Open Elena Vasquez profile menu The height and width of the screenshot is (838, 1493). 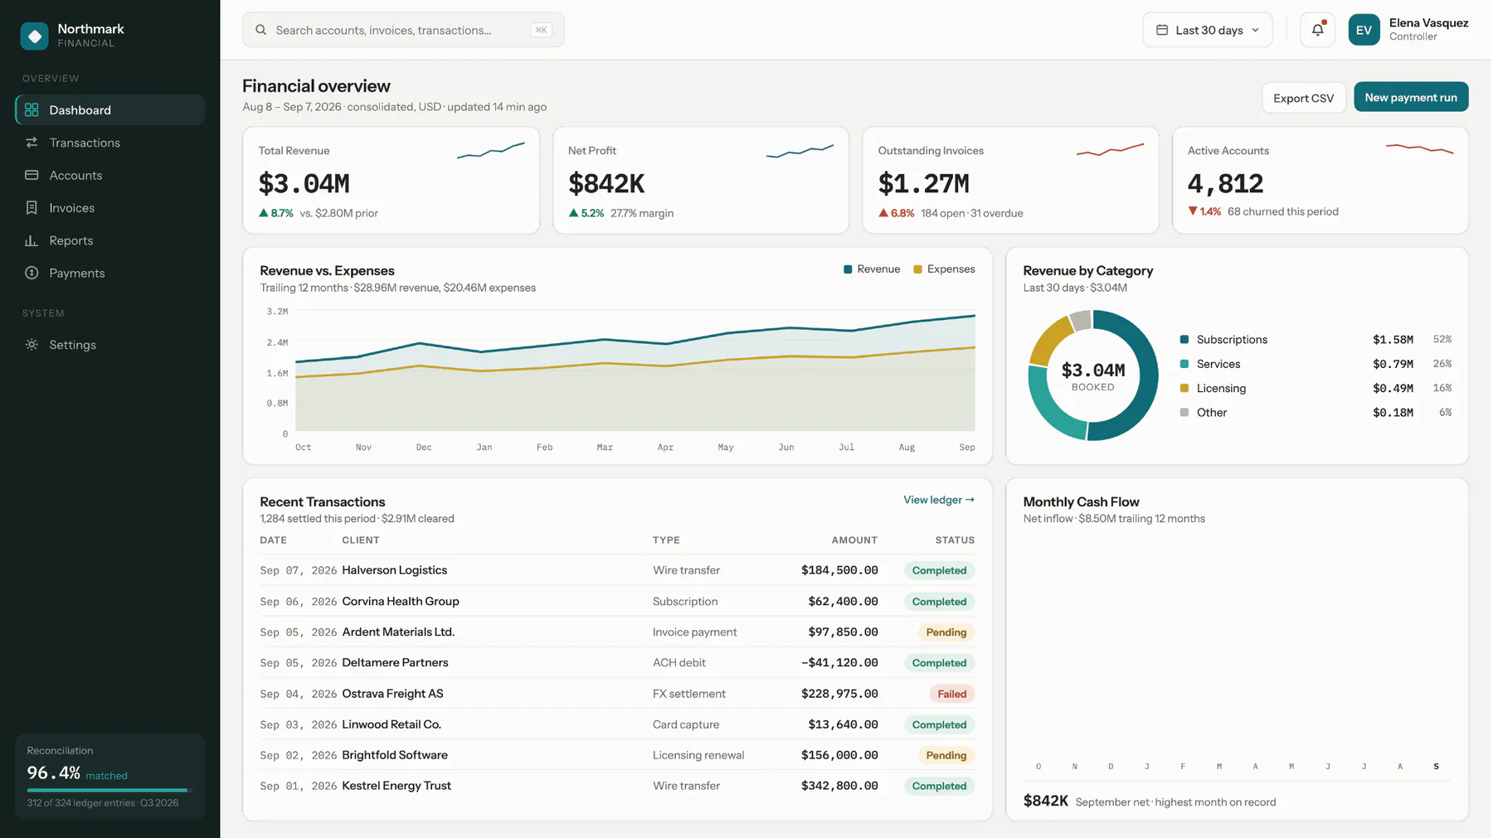pos(1408,30)
